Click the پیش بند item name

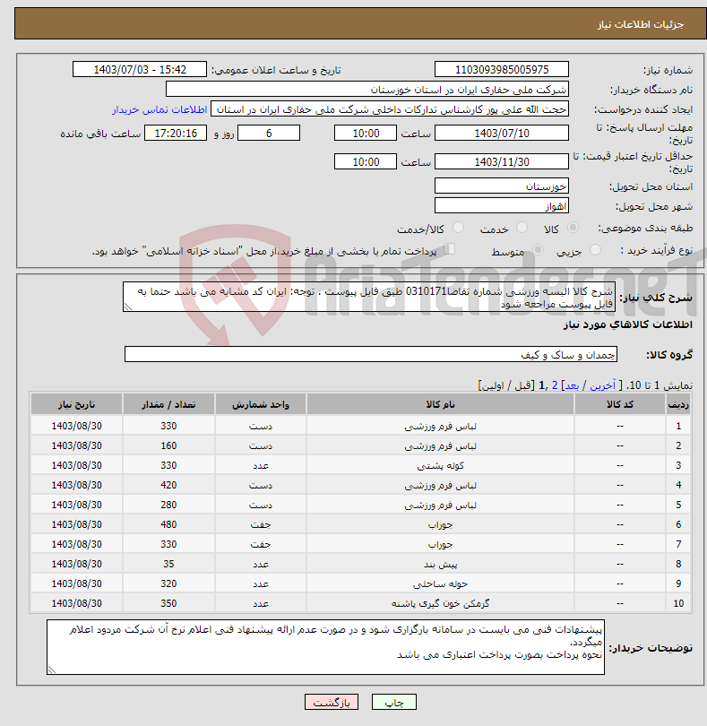tap(440, 564)
